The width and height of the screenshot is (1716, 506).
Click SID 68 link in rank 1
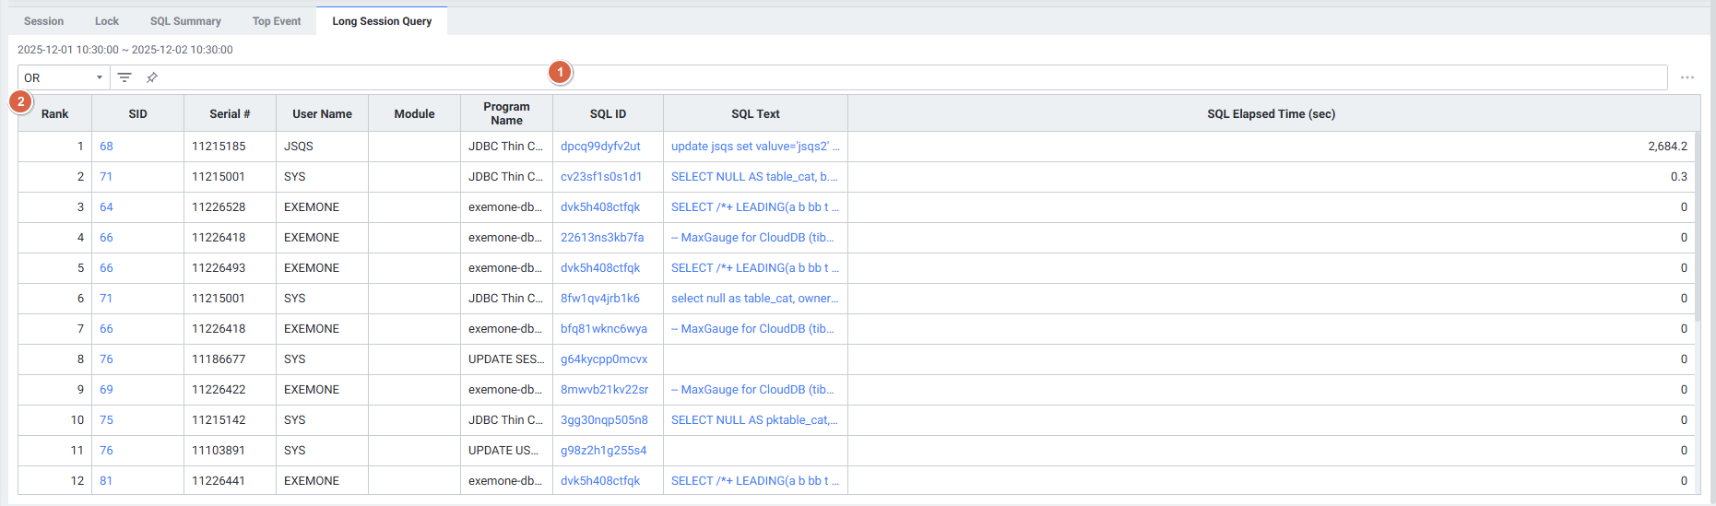coord(106,147)
